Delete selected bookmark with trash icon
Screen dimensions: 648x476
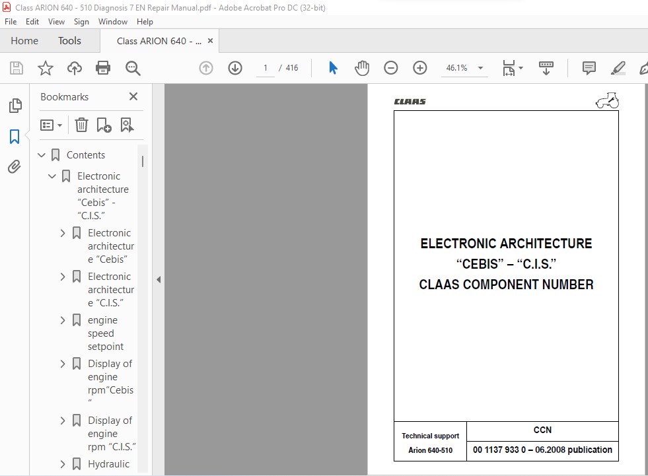81,125
